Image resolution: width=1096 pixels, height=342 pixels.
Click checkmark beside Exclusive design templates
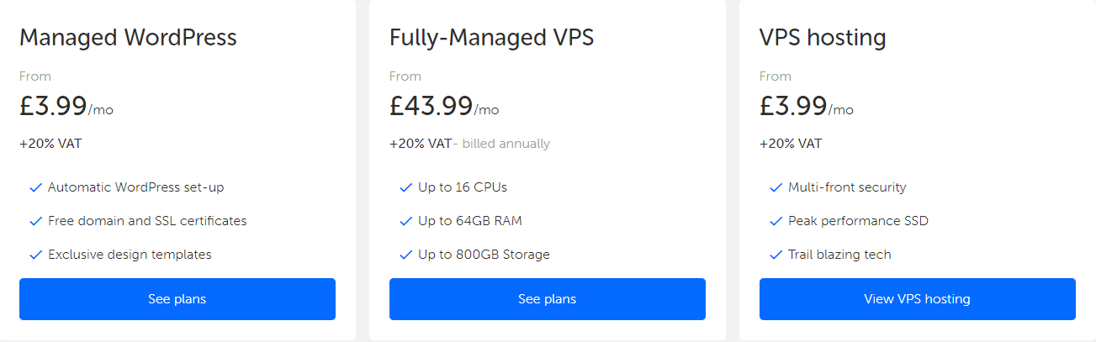[35, 255]
